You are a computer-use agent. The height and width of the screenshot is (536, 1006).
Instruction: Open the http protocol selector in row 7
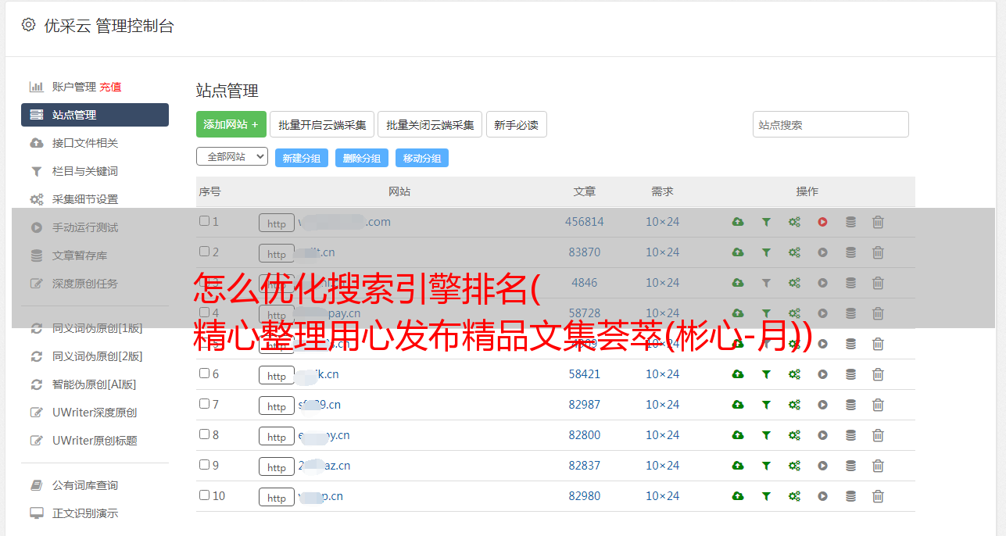pos(277,406)
